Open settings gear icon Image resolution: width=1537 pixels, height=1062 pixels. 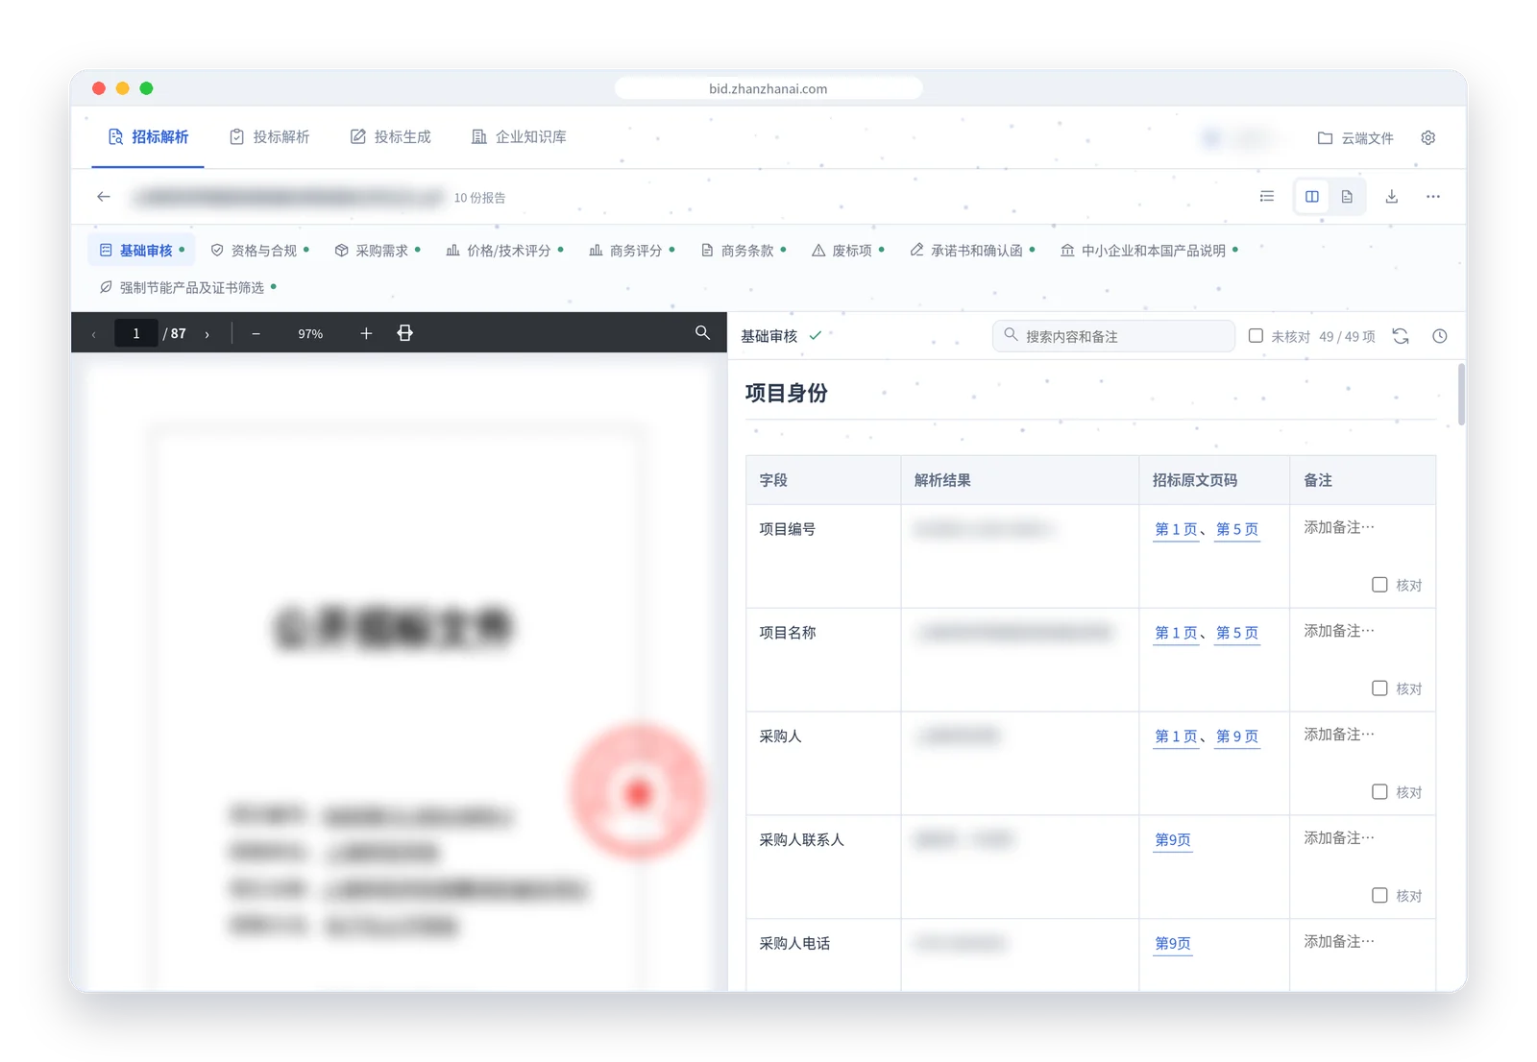tap(1428, 138)
